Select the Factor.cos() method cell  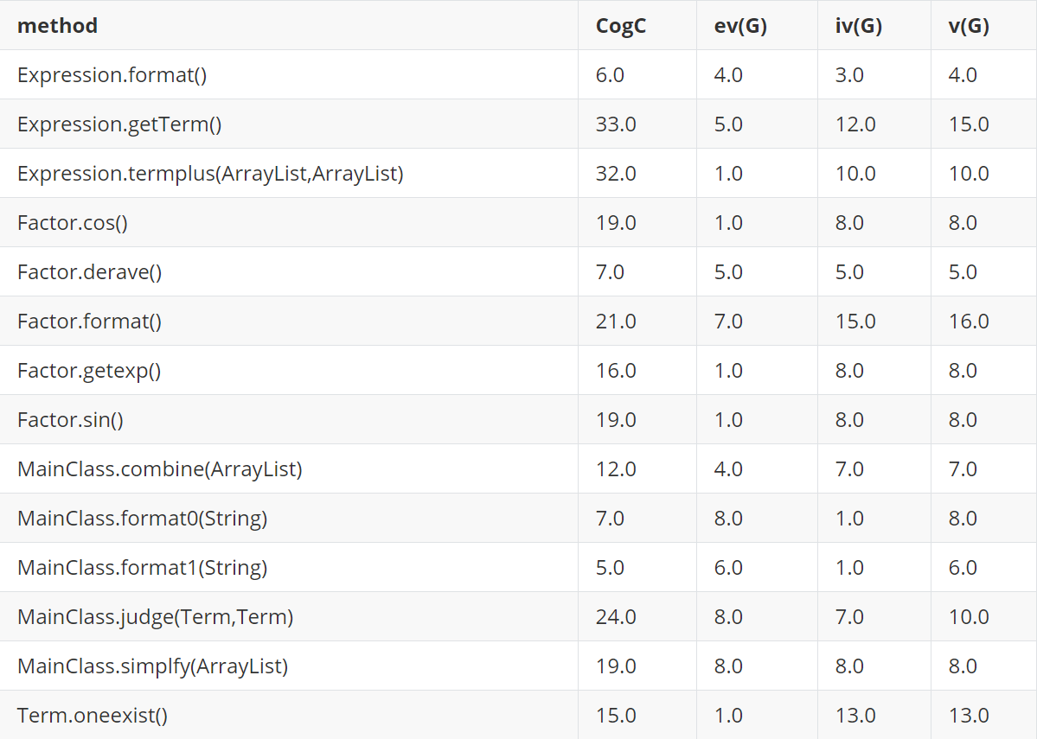73,223
